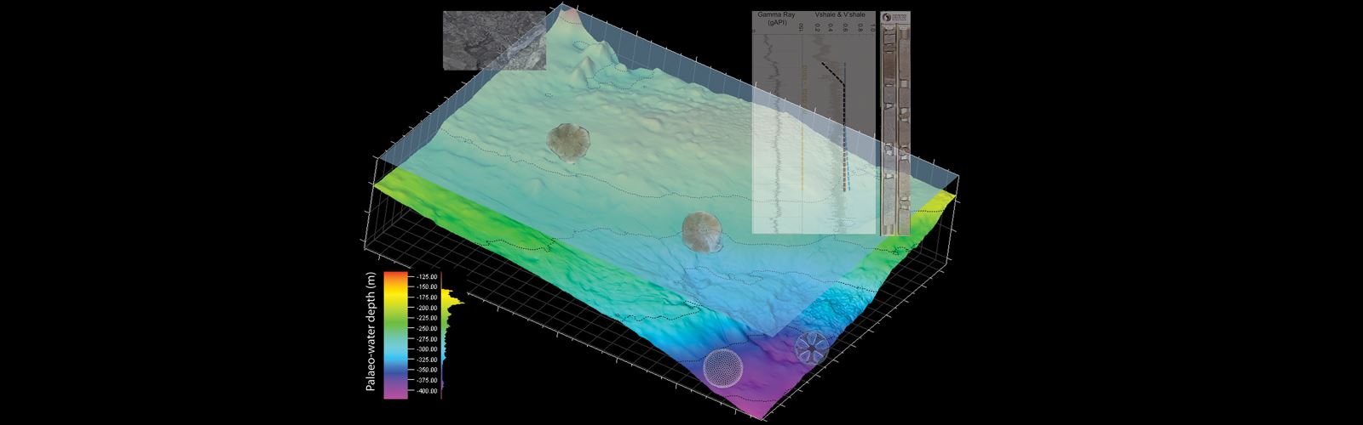Pick the magenta bottom of the depth colorbar

(x=397, y=394)
